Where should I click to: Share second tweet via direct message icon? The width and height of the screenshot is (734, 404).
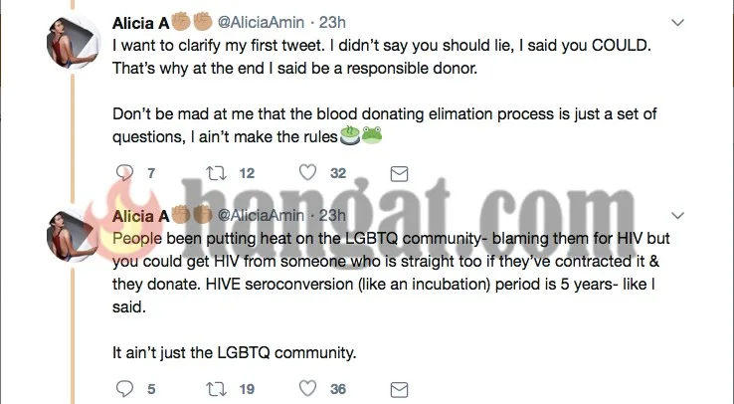[399, 388]
